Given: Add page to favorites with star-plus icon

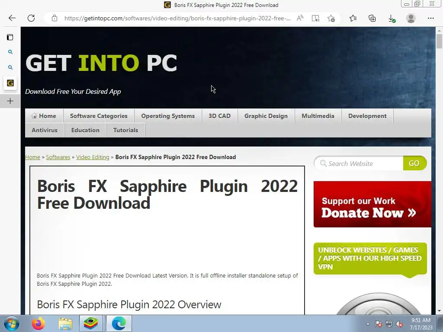Looking at the screenshot, I should coord(331,18).
